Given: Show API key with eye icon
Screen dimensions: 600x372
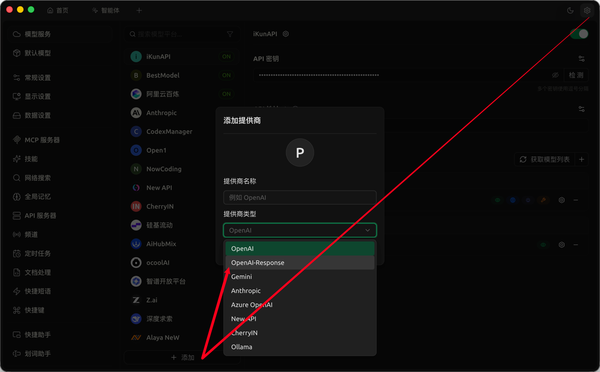Looking at the screenshot, I should tap(556, 75).
